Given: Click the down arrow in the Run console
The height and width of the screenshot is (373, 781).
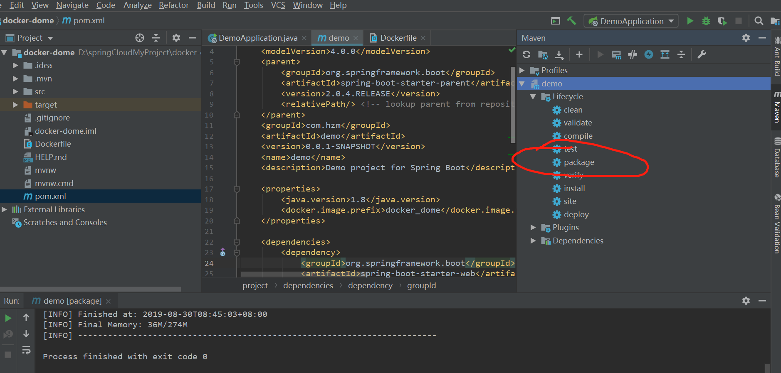Looking at the screenshot, I should (26, 334).
